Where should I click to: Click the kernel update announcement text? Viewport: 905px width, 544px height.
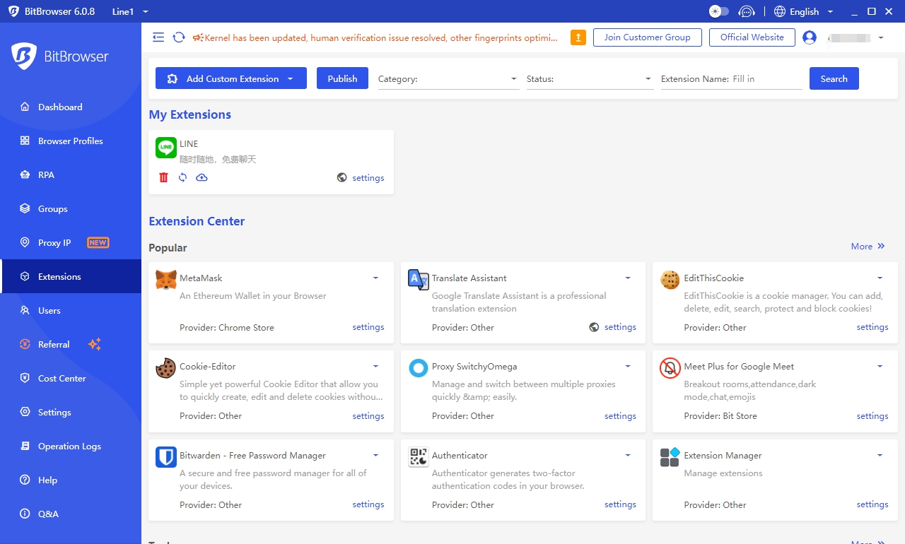(x=381, y=37)
